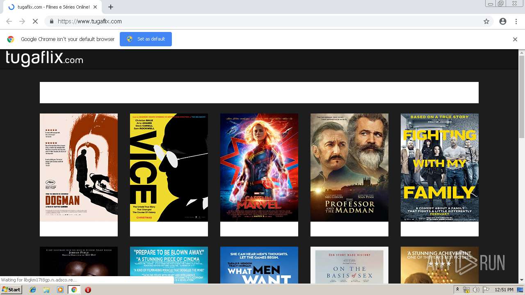Viewport: 525px width, 295px height.
Task: Open the On the Basis of Sex poster
Action: pos(349,265)
